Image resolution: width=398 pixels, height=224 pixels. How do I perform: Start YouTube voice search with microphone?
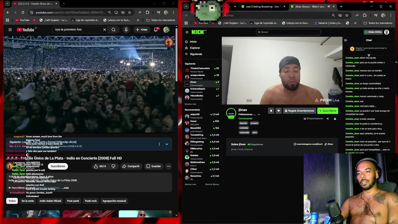(x=126, y=30)
